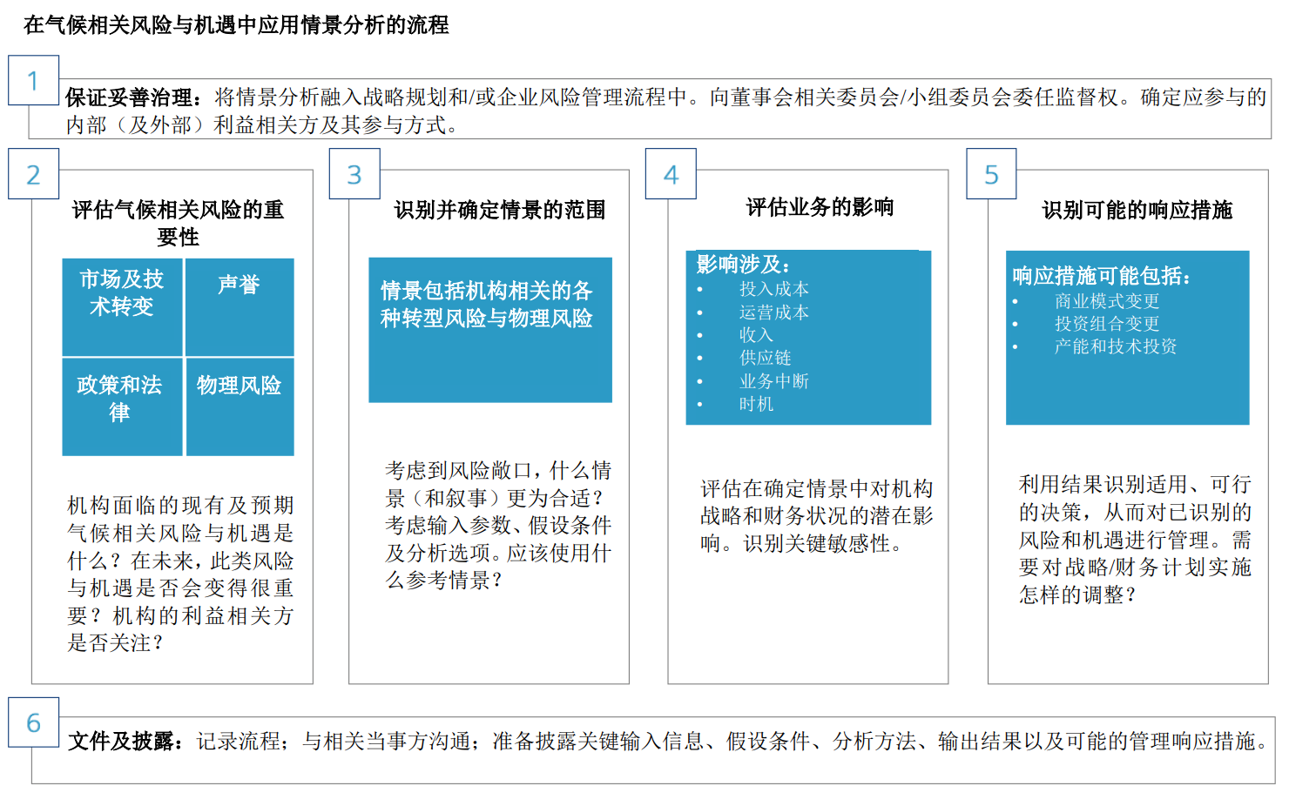Click the step 6 number badge
Image resolution: width=1289 pixels, height=806 pixels.
pyautogui.click(x=32, y=722)
